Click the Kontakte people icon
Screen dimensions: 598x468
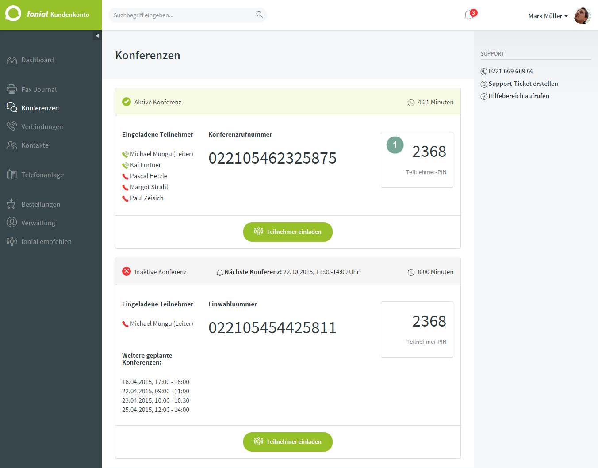(x=12, y=145)
